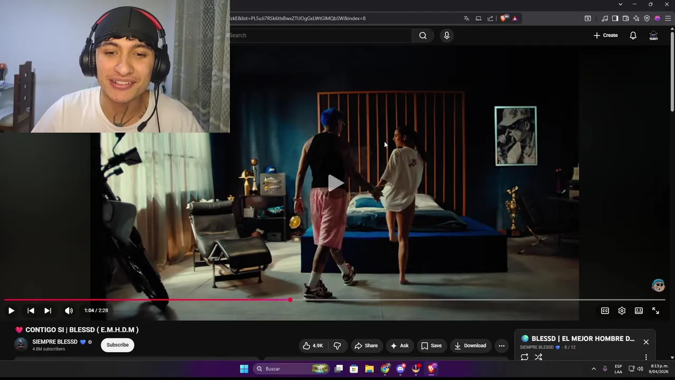Save the video to a playlist
The image size is (675, 380).
point(431,346)
